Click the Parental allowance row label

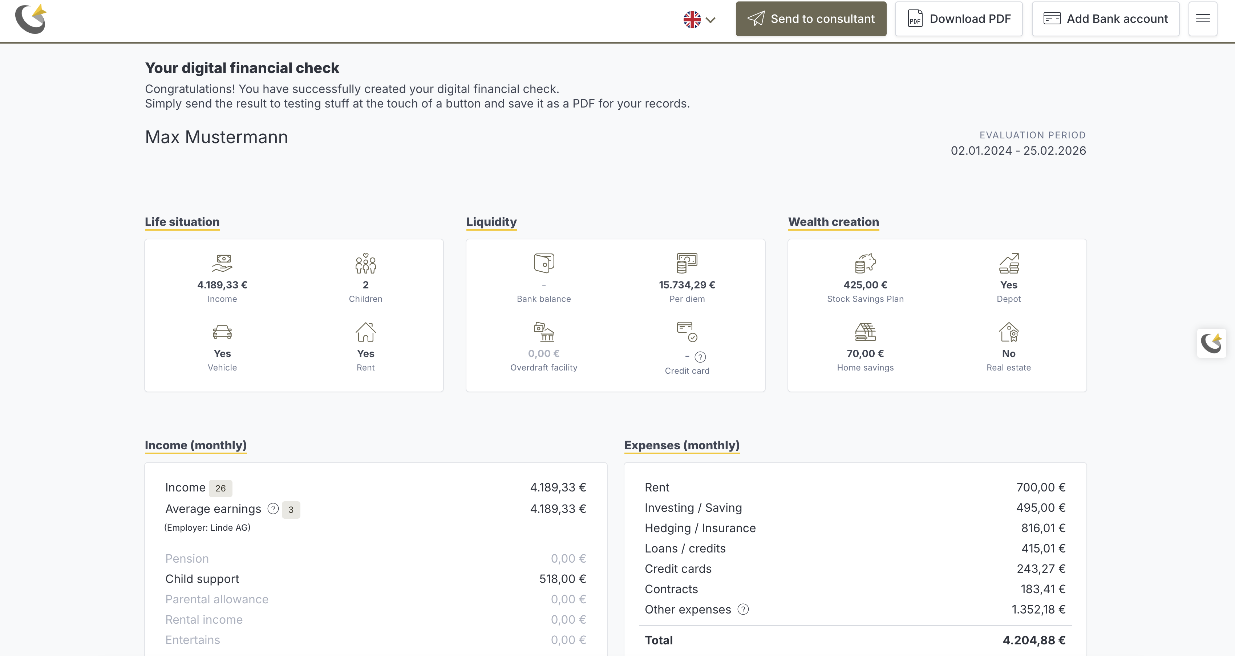click(x=216, y=599)
